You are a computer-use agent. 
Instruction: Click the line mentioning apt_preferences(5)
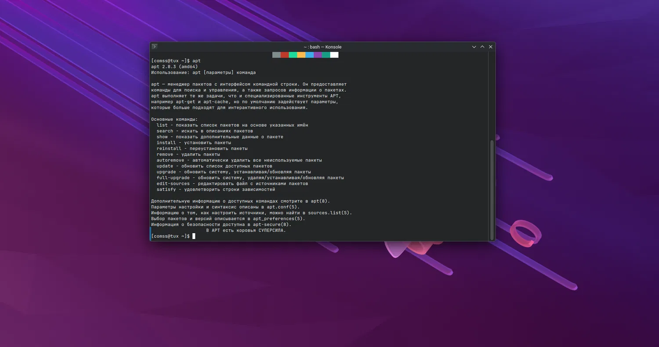click(x=228, y=219)
